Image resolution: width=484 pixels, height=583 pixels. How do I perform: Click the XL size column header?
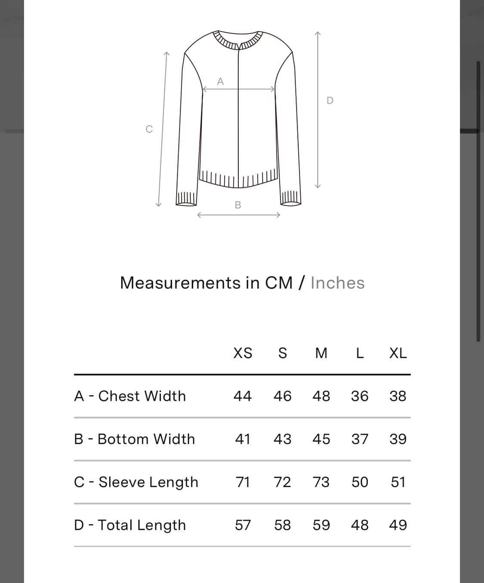click(398, 353)
